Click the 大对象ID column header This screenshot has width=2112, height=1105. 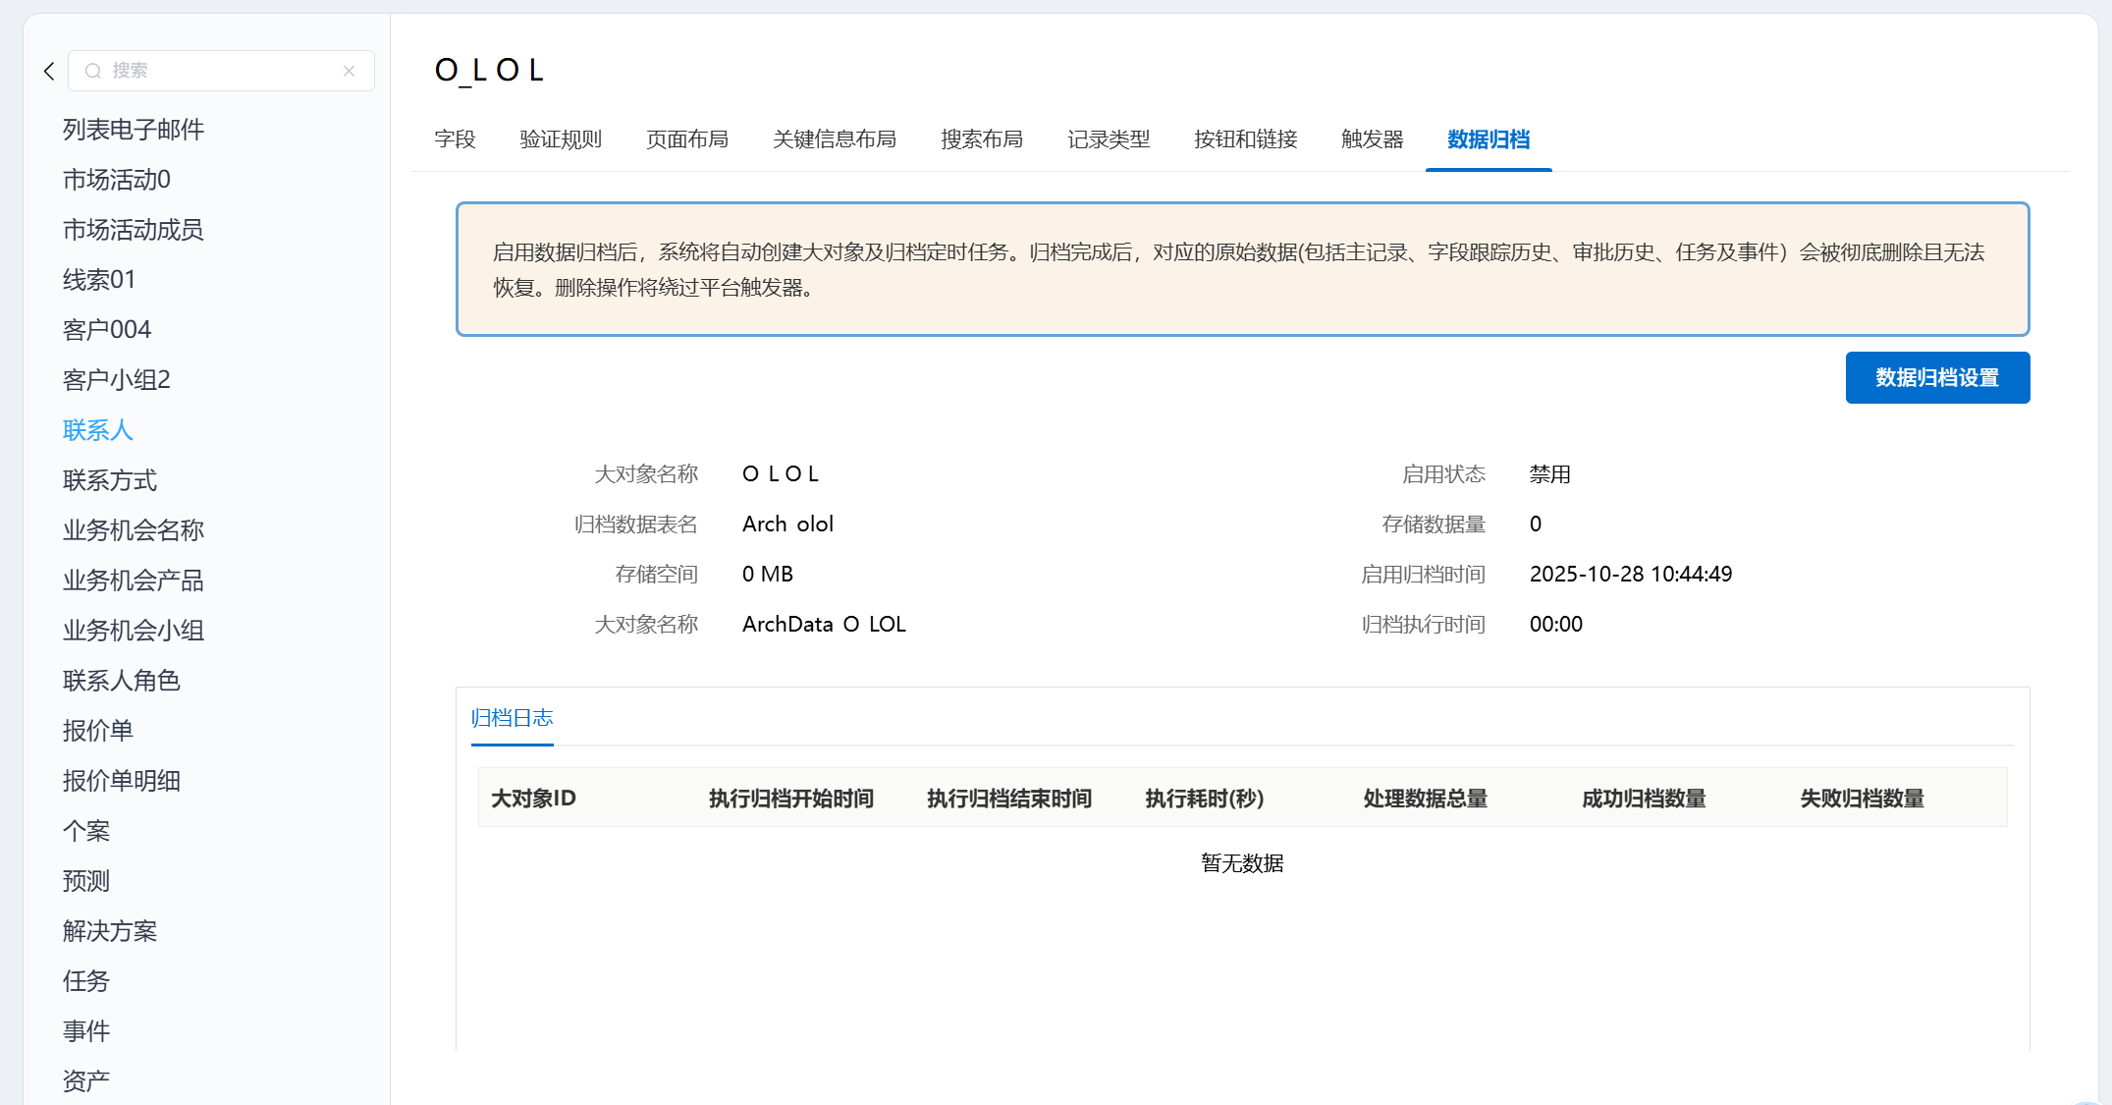coord(533,799)
